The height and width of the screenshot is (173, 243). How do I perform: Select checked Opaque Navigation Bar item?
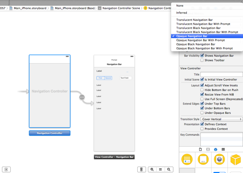[207, 36]
